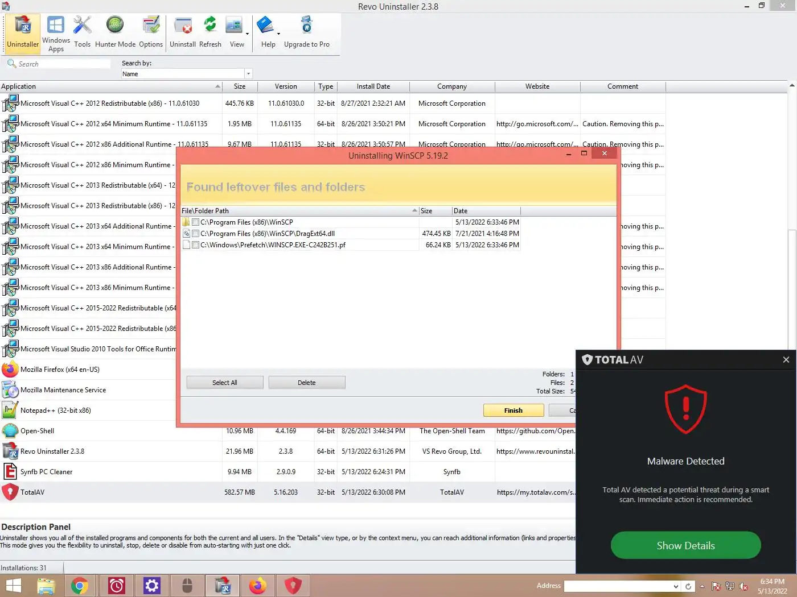Show hidden system tray icons

[702, 586]
